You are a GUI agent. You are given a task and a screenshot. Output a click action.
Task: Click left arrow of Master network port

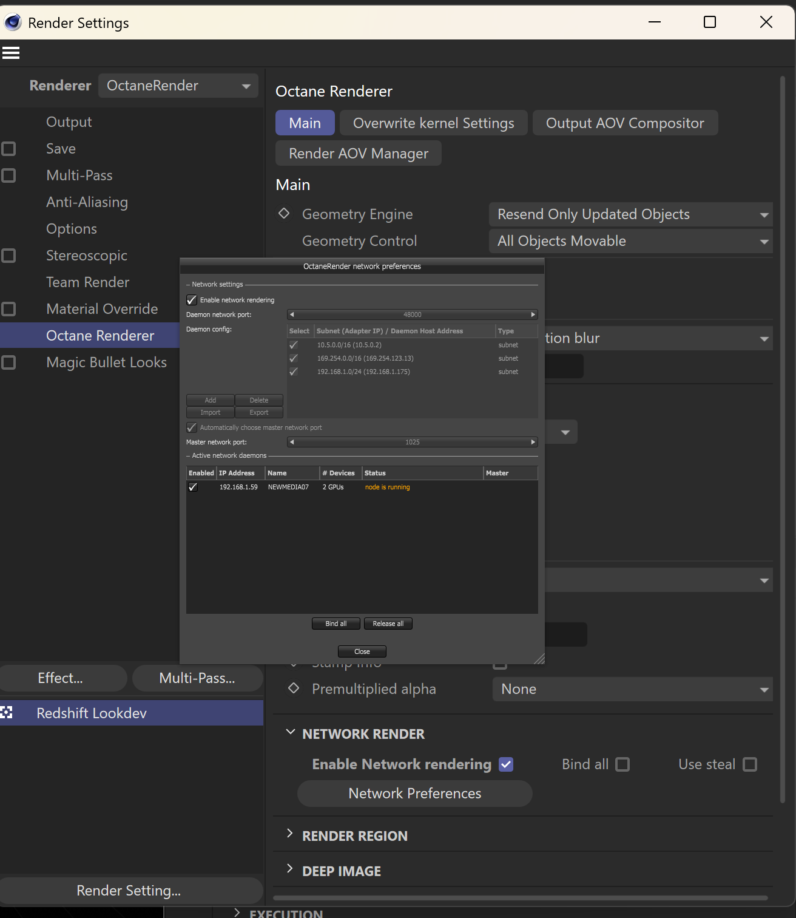pyautogui.click(x=292, y=442)
